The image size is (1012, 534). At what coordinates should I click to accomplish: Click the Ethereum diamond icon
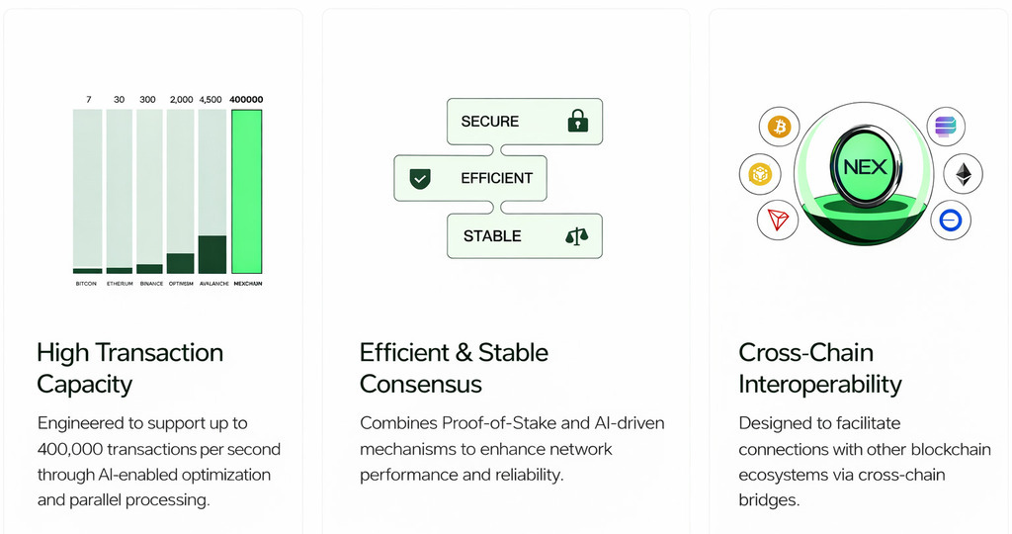pos(964,174)
